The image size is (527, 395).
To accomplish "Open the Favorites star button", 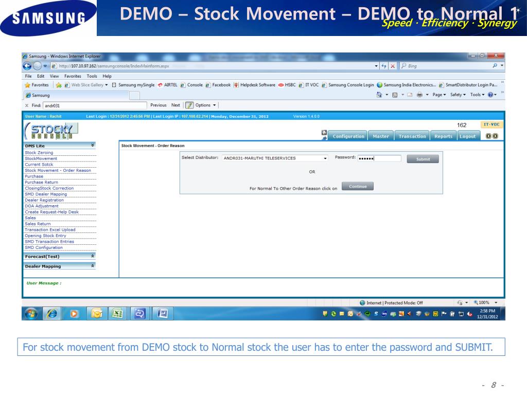I will [x=37, y=85].
